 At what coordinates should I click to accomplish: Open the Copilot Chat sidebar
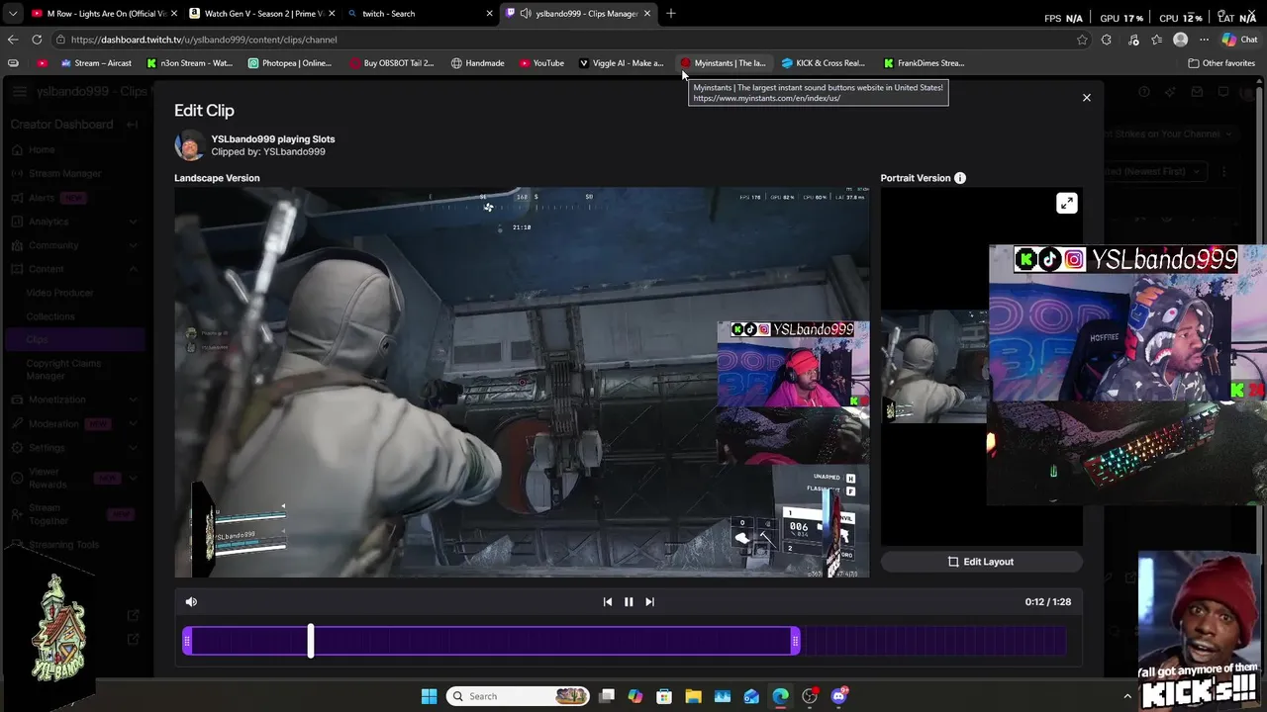(1239, 40)
